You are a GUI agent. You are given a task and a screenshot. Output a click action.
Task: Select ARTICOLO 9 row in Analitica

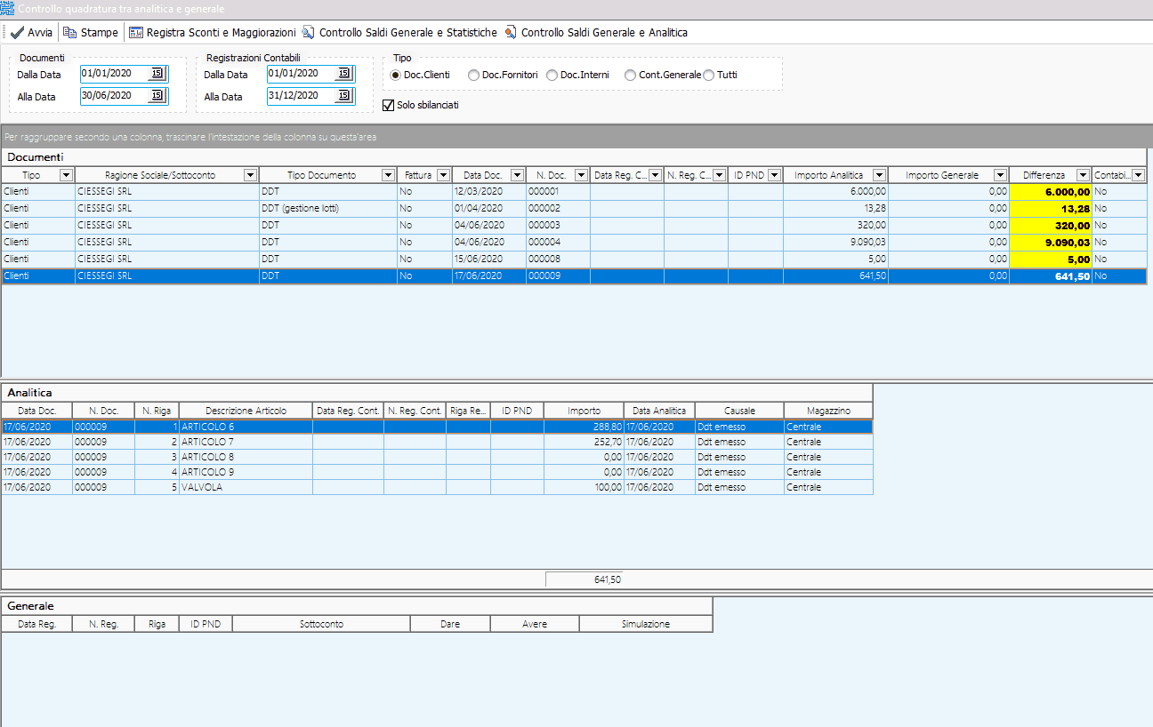coord(437,472)
